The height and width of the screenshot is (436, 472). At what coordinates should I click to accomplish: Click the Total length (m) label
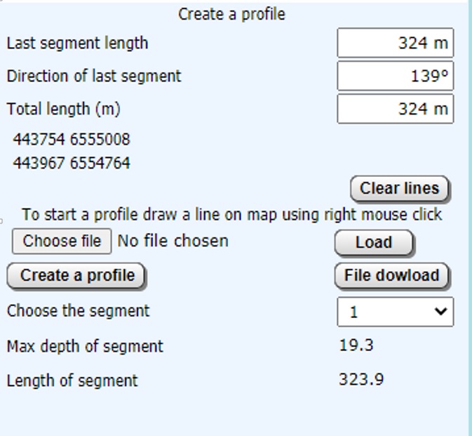[x=63, y=110]
